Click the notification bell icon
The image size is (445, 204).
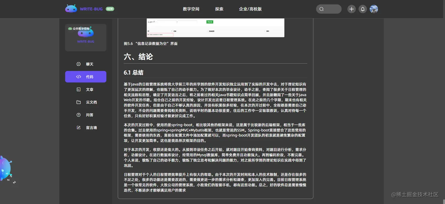(363, 9)
